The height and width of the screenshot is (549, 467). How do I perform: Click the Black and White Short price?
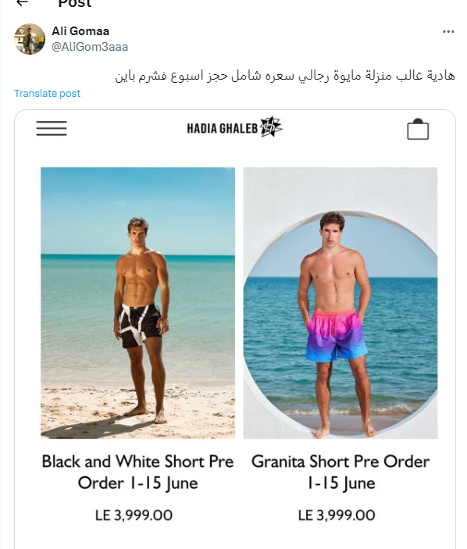(134, 515)
